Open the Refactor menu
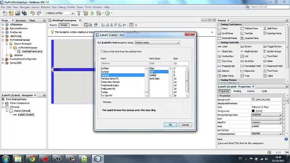This screenshot has height=163, width=290. click(45, 7)
